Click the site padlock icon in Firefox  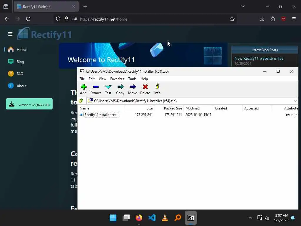coord(66,19)
